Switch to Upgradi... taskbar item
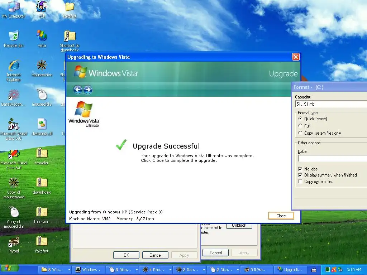This screenshot has height=275, width=367. point(290,270)
